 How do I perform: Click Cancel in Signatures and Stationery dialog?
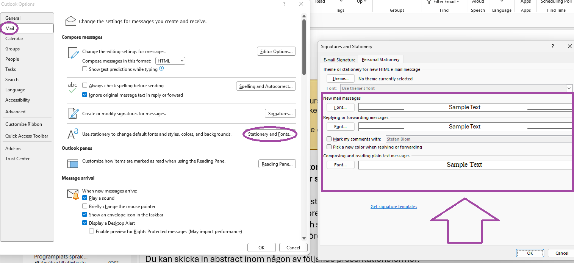[x=562, y=253]
